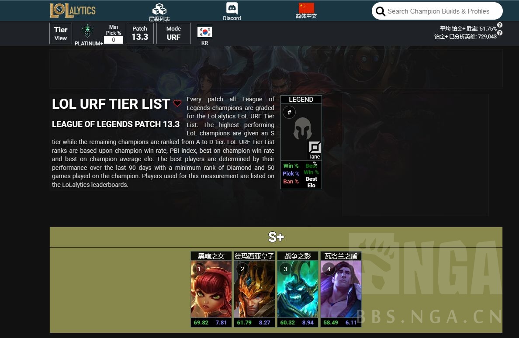
Task: Click the 黑暗之女 champion name
Action: click(211, 256)
